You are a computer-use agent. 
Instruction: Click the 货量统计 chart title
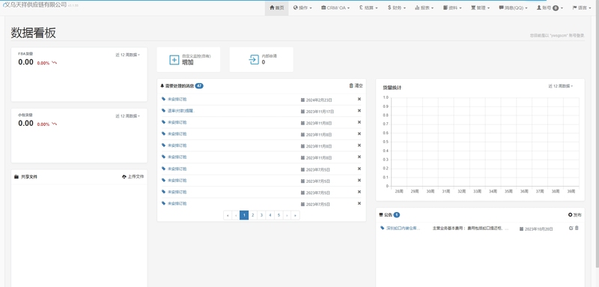392,88
